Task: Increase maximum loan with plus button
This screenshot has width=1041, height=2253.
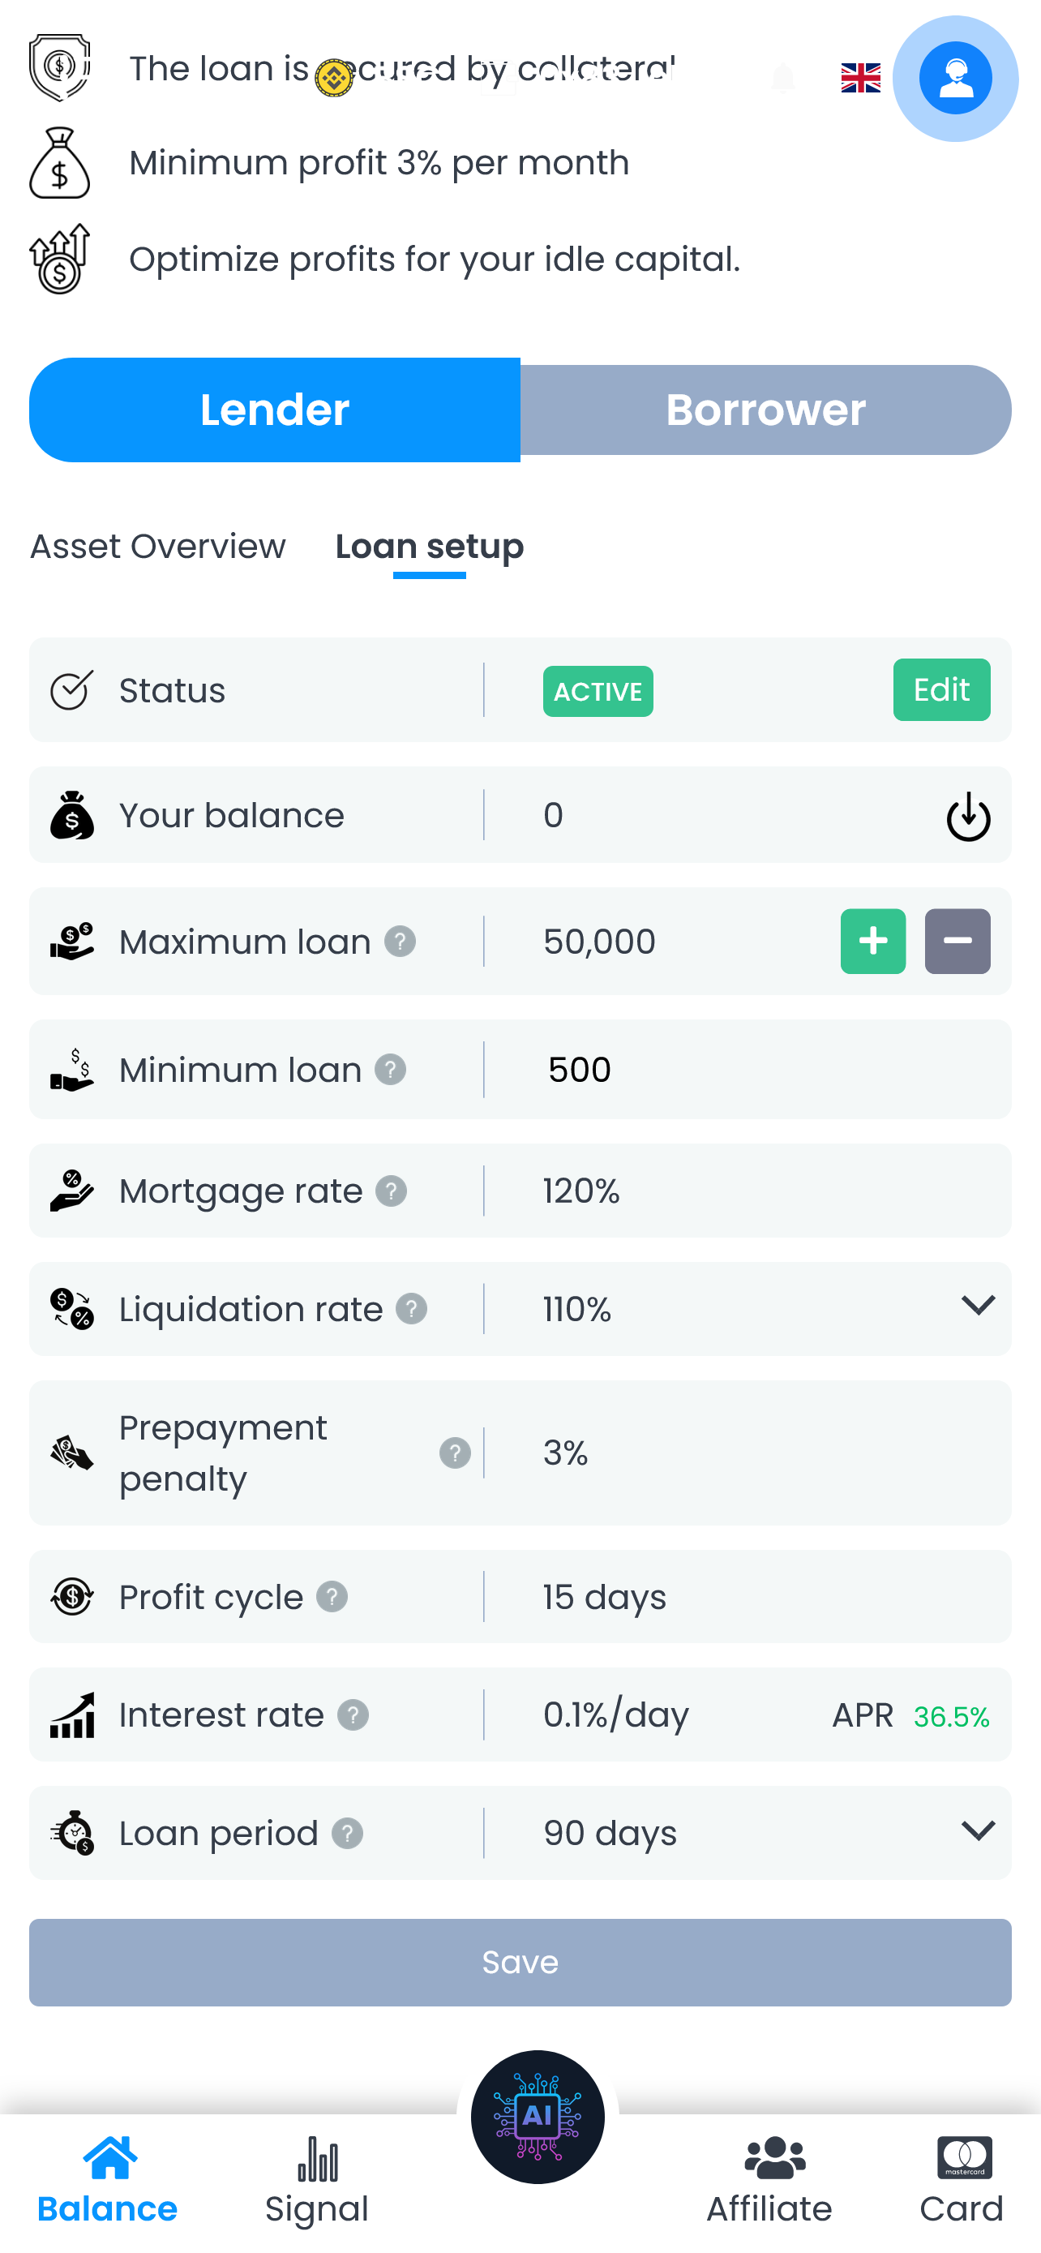Action: [x=872, y=941]
